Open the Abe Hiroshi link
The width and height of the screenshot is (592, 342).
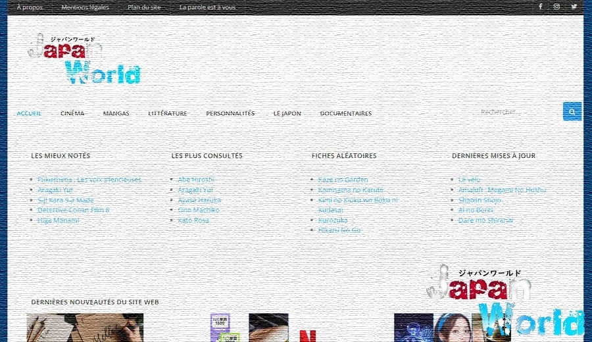click(196, 180)
